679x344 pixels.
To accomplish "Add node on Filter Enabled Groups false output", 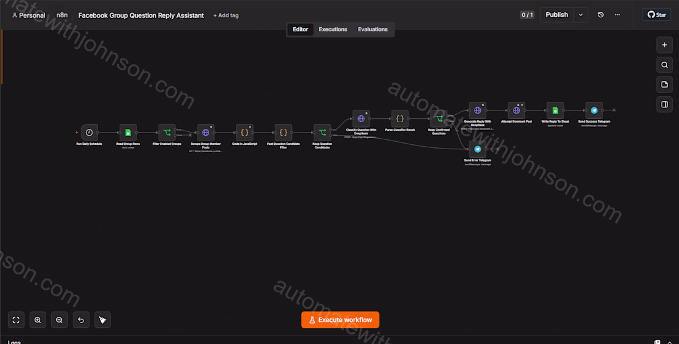I will tap(190, 135).
